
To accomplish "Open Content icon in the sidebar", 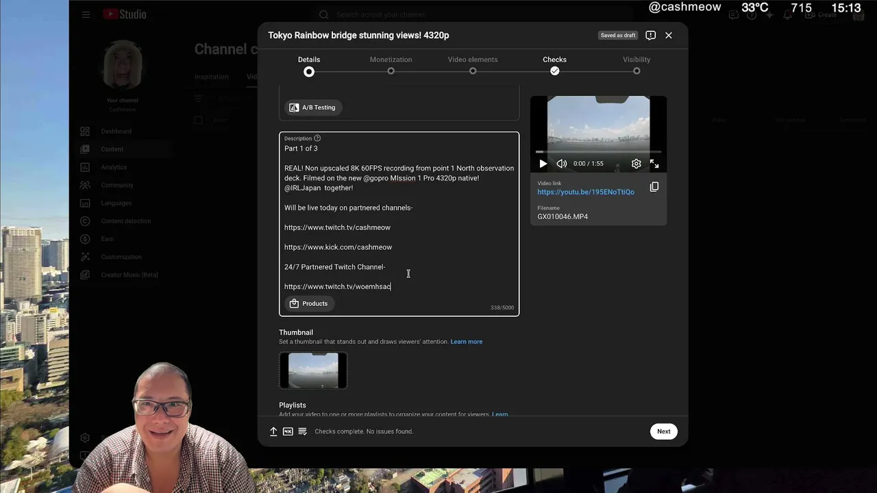I will [85, 149].
